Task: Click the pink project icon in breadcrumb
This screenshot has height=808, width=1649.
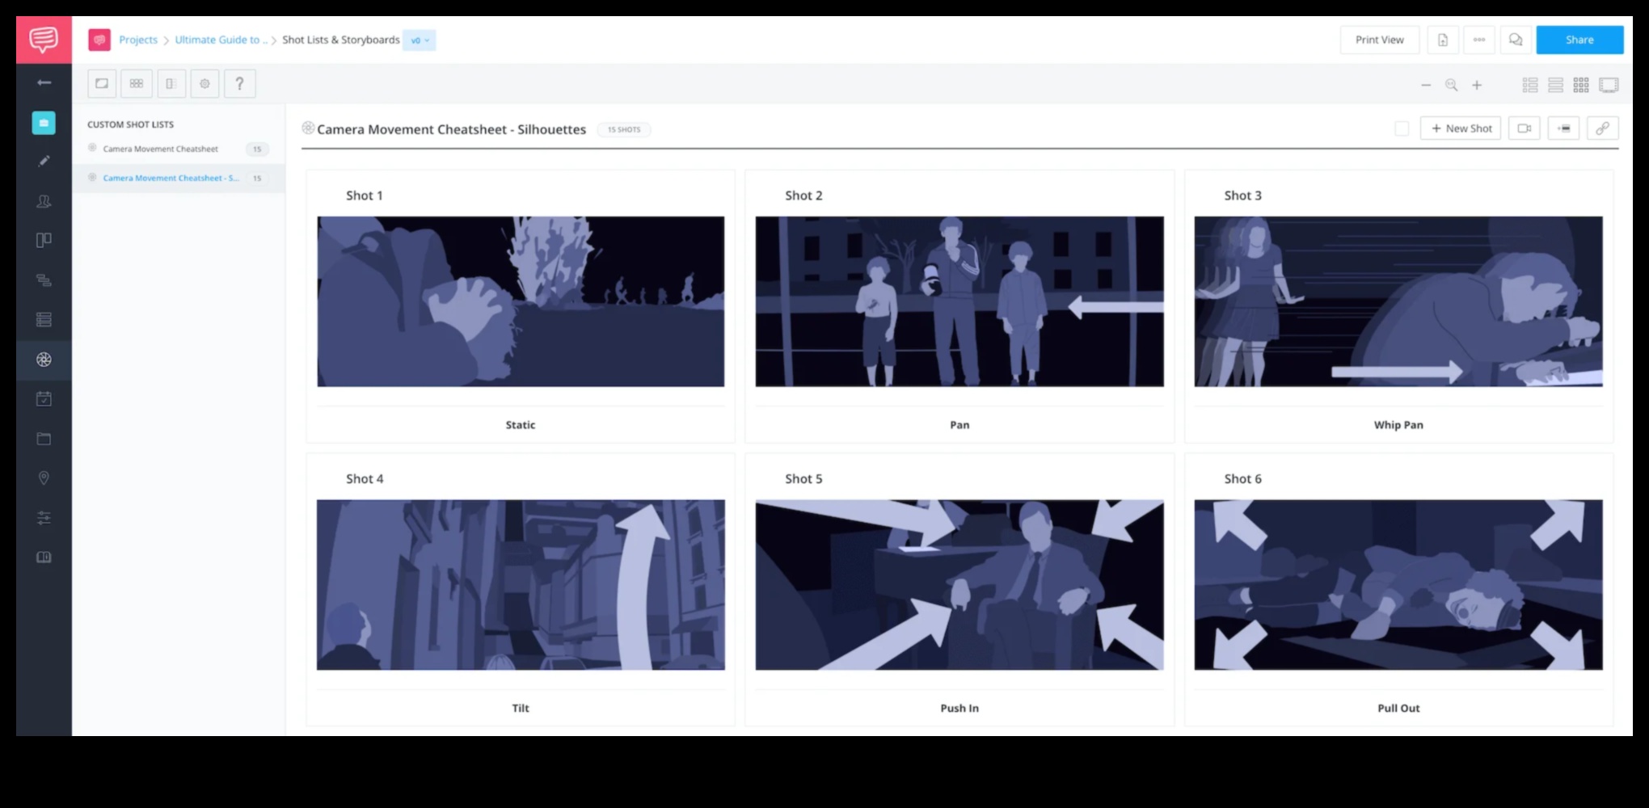Action: tap(99, 40)
